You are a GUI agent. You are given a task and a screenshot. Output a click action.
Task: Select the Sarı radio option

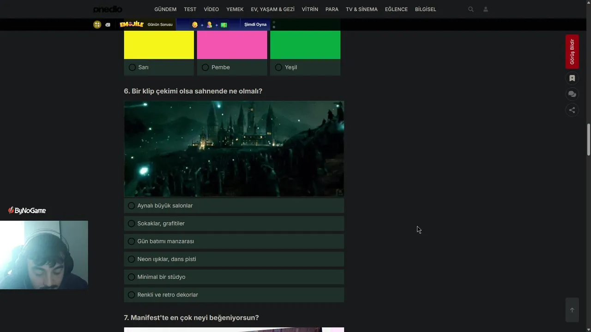159,67
